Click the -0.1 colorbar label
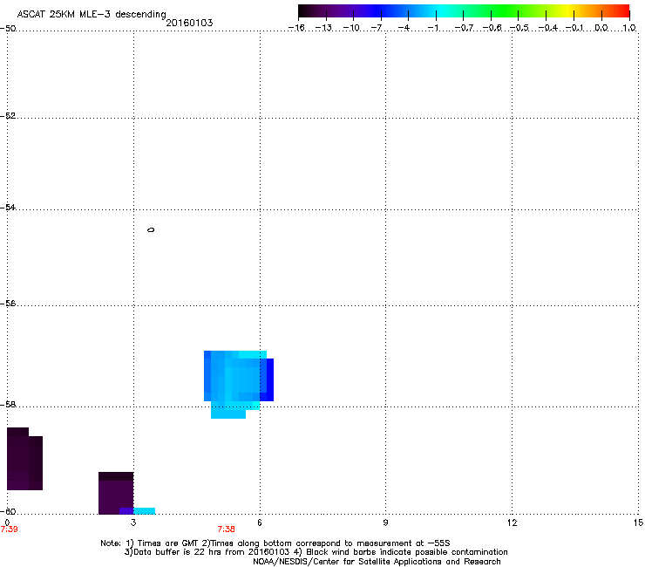 (574, 28)
